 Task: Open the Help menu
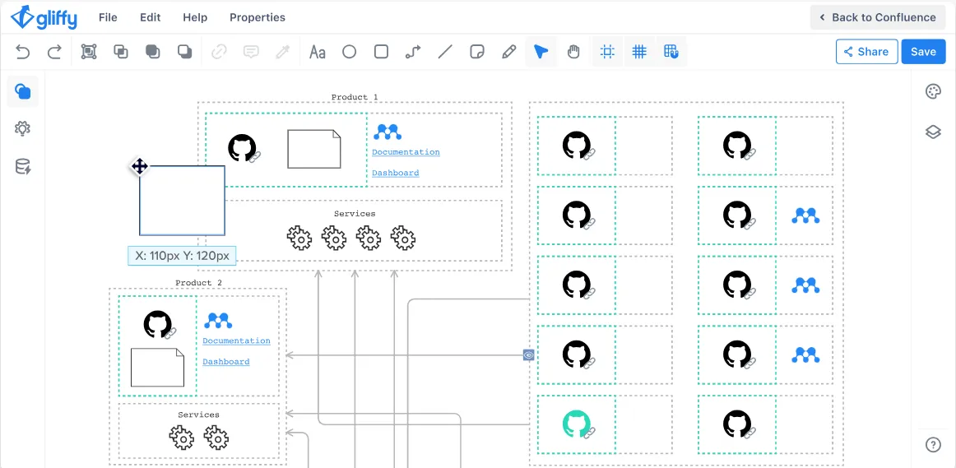pos(195,17)
